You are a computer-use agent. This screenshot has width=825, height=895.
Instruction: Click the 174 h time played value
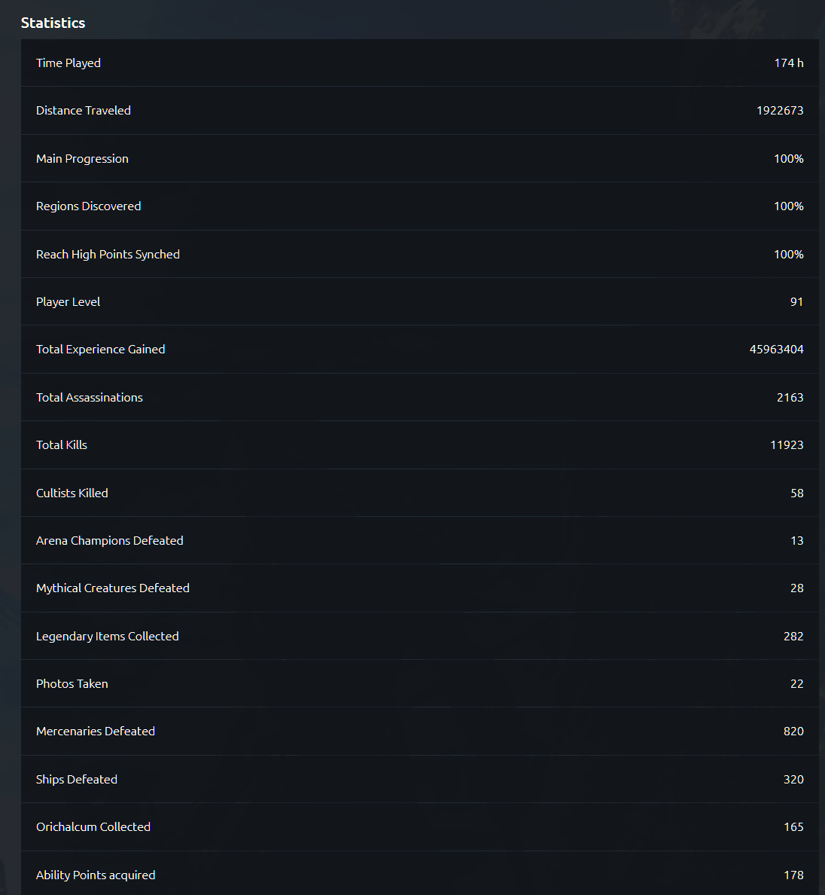[x=788, y=63]
